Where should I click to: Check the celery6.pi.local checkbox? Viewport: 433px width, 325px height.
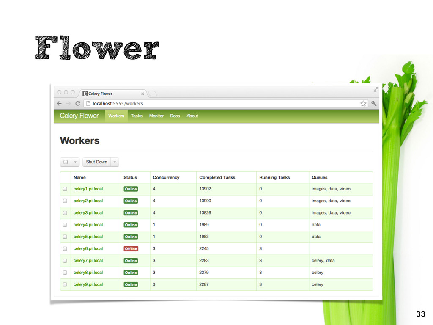tap(65, 249)
